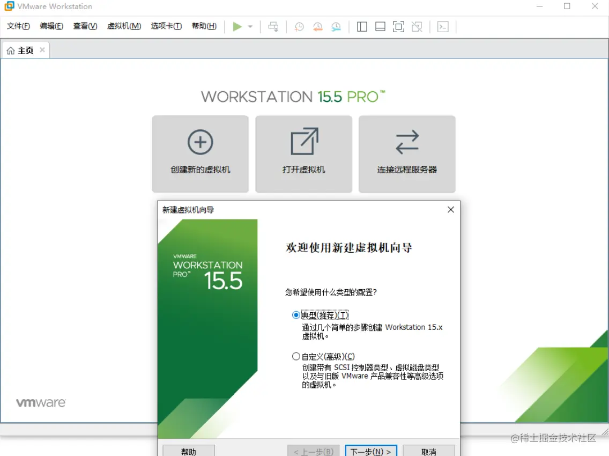609x456 pixels.
Task: Click the home icon on the 主页 tab
Action: coord(11,50)
